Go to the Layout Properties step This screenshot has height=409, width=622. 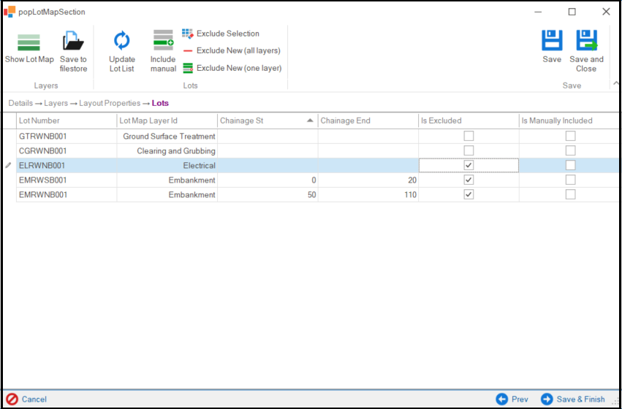[110, 103]
